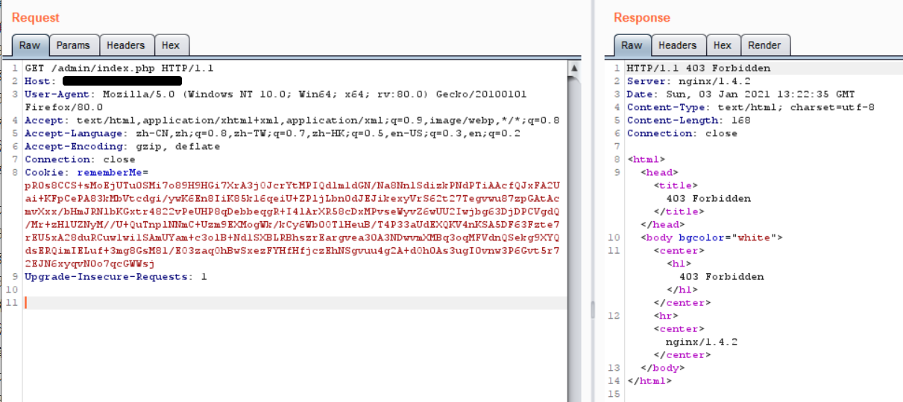Image resolution: width=903 pixels, height=402 pixels.
Task: Open the response Headers tab
Action: [x=677, y=45]
